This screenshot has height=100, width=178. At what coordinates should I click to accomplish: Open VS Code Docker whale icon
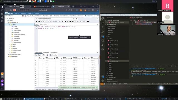point(103,45)
